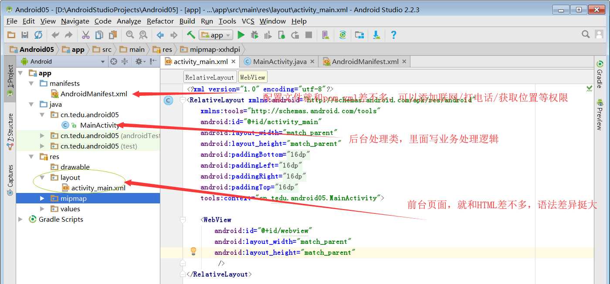The width and height of the screenshot is (610, 284).
Task: Click the Debug bug icon
Action: coord(254,35)
